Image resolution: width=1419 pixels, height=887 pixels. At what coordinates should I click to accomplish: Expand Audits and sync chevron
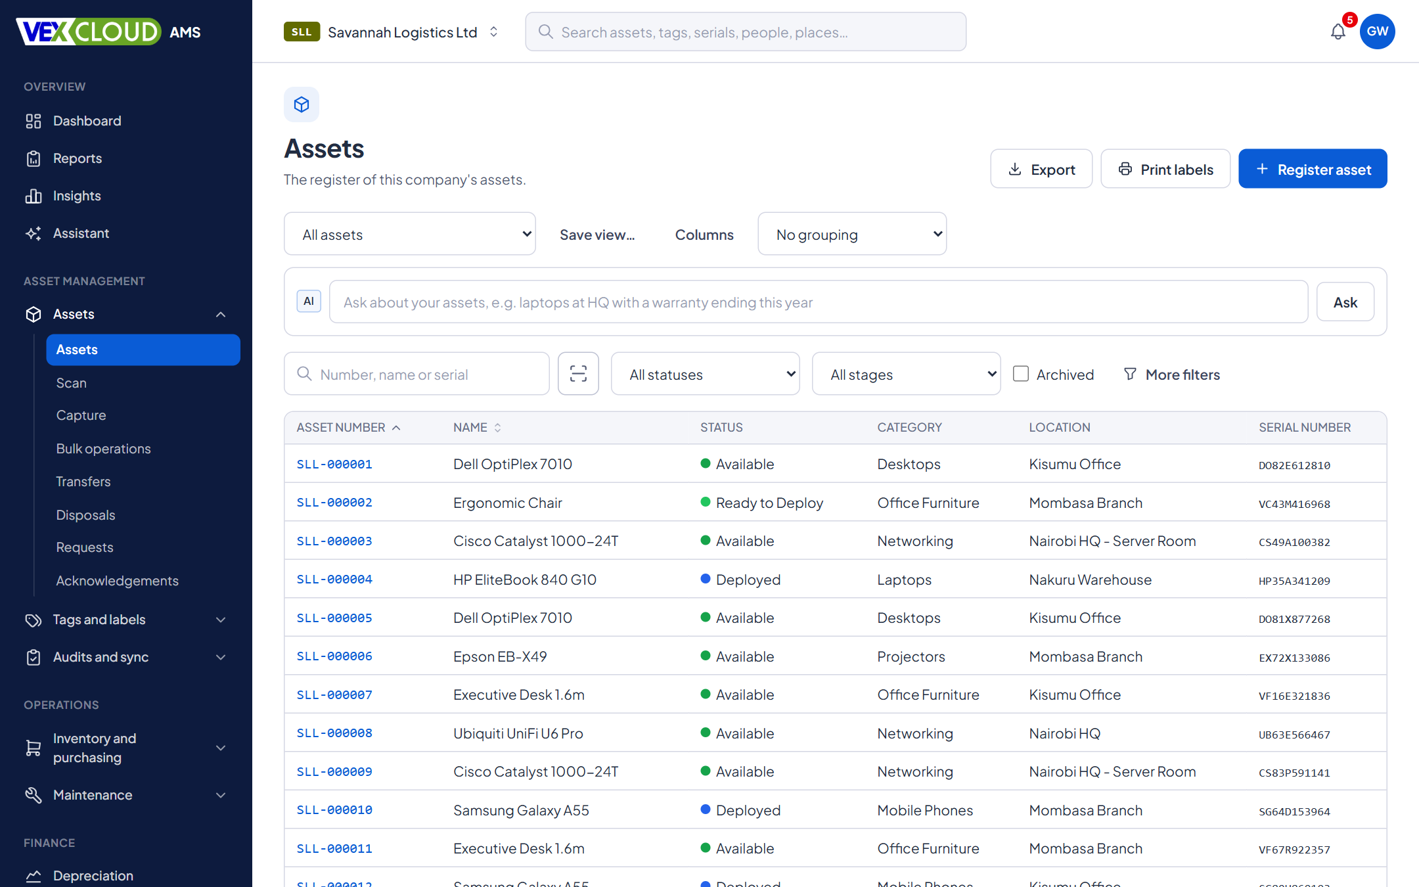point(221,657)
